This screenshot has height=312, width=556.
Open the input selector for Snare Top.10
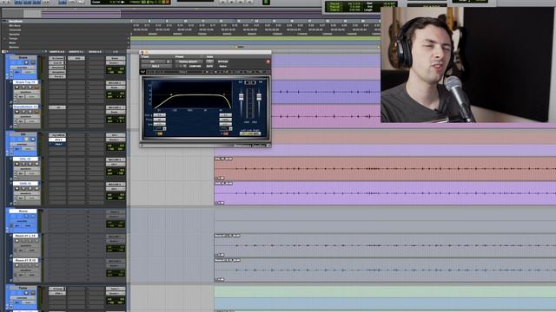116,83
